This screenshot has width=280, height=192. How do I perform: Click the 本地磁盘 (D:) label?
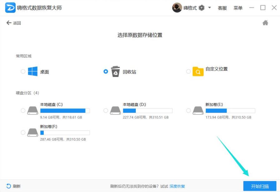(135, 104)
